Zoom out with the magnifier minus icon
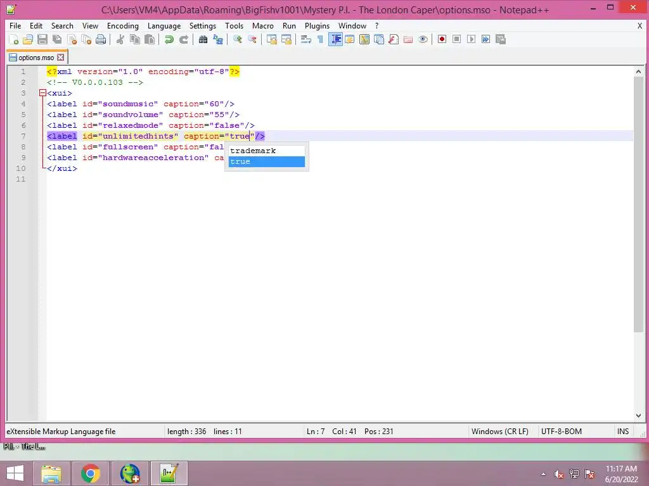649x486 pixels. pyautogui.click(x=252, y=39)
